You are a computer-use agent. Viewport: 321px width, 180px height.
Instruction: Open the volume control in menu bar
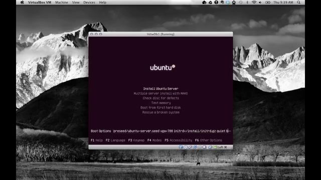pos(260,2)
